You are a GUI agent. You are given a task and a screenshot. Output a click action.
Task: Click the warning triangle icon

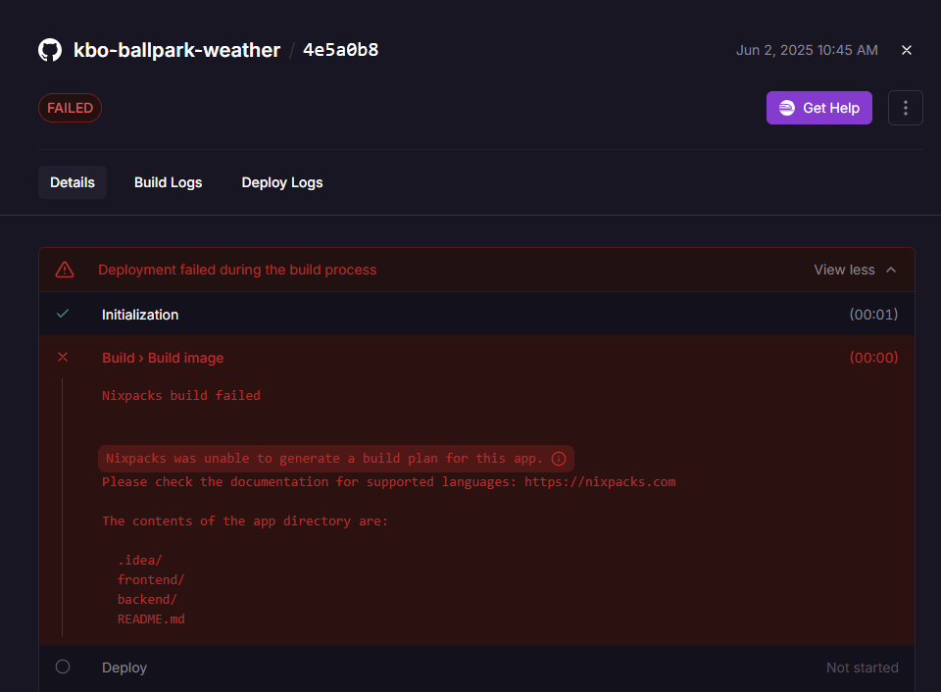(65, 271)
